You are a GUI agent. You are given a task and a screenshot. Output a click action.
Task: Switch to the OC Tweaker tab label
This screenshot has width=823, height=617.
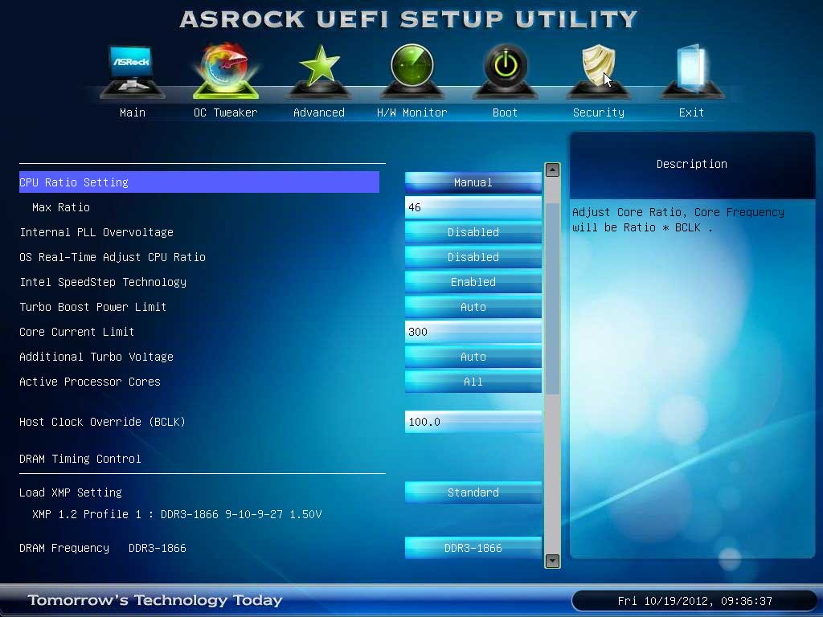point(226,112)
